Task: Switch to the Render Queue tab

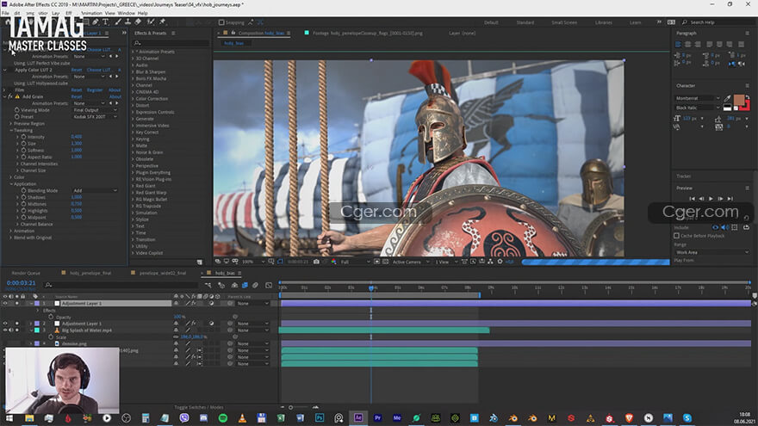Action: (26, 273)
